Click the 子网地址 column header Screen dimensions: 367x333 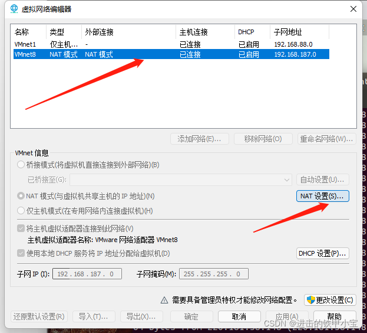click(300, 32)
